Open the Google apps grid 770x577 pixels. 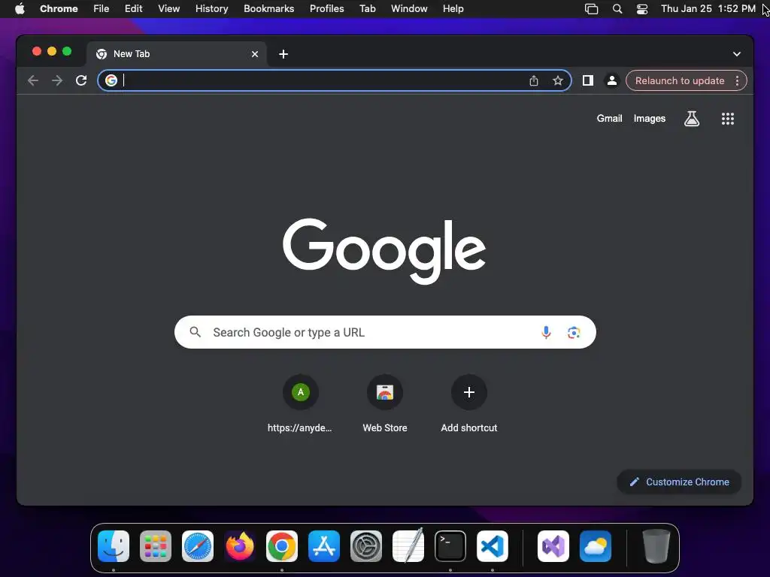click(728, 118)
